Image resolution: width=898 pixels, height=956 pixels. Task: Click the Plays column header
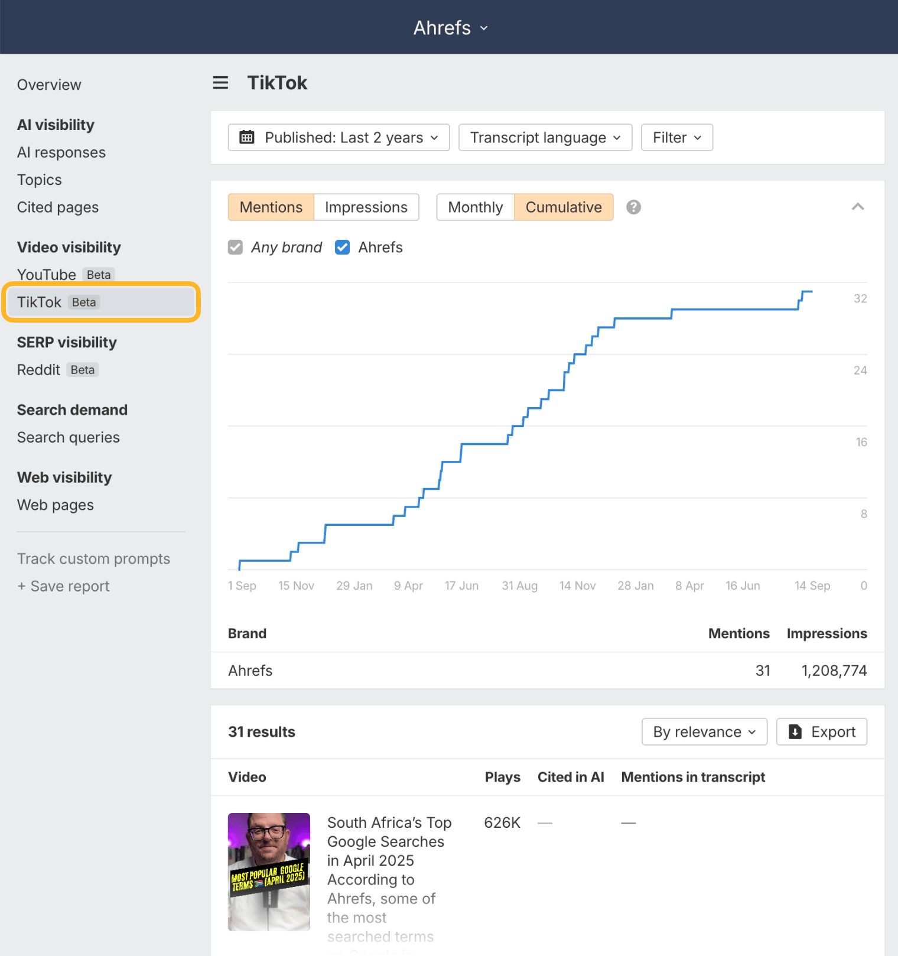point(503,777)
